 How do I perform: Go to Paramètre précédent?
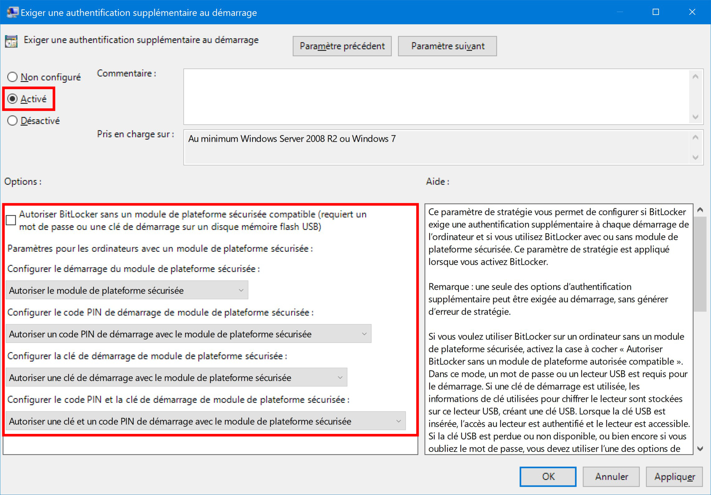coord(342,46)
